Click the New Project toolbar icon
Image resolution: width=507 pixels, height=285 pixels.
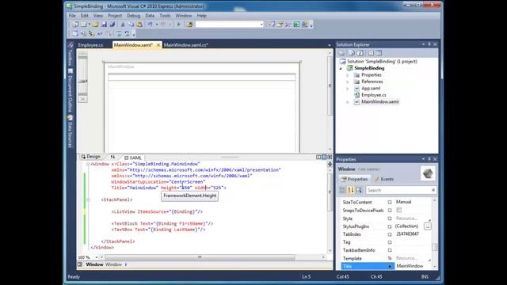click(75, 25)
